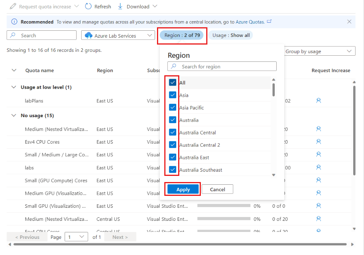Click request increase icon for Small / Medium / Large row
This screenshot has height=255, width=364.
[x=319, y=154]
